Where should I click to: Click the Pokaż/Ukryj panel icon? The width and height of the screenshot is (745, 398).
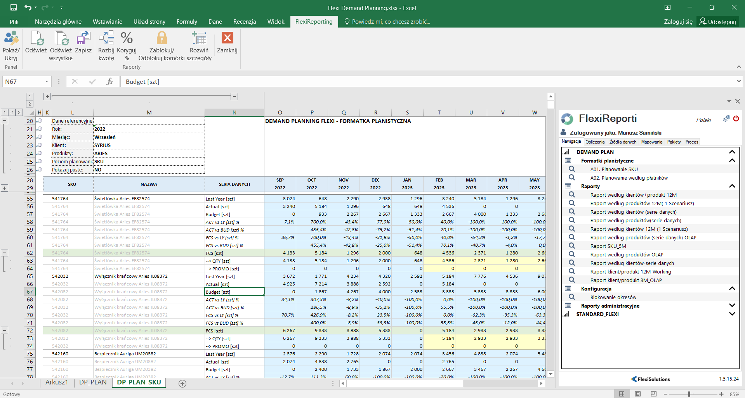[11, 39]
